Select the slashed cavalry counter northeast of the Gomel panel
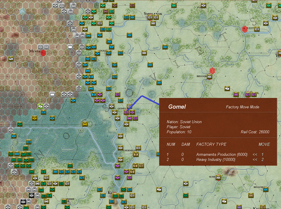Viewport: 281px width, 209px height. (227, 88)
